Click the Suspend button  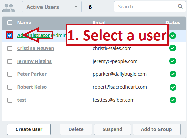click(x=112, y=129)
